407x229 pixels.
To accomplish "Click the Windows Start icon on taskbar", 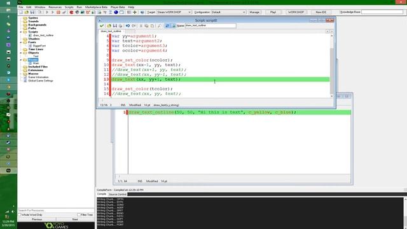I will coord(8,3).
